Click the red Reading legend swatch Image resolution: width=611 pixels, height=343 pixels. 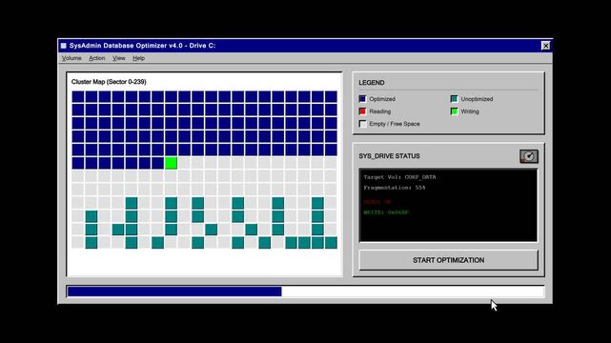pos(362,111)
